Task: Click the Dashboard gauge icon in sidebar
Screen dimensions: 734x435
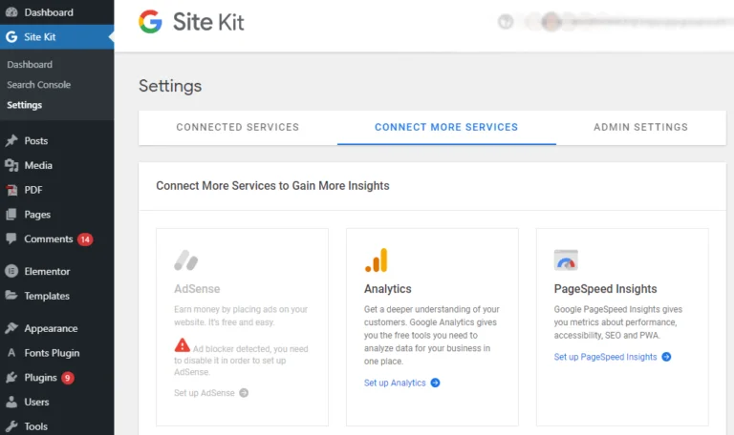Action: click(11, 12)
